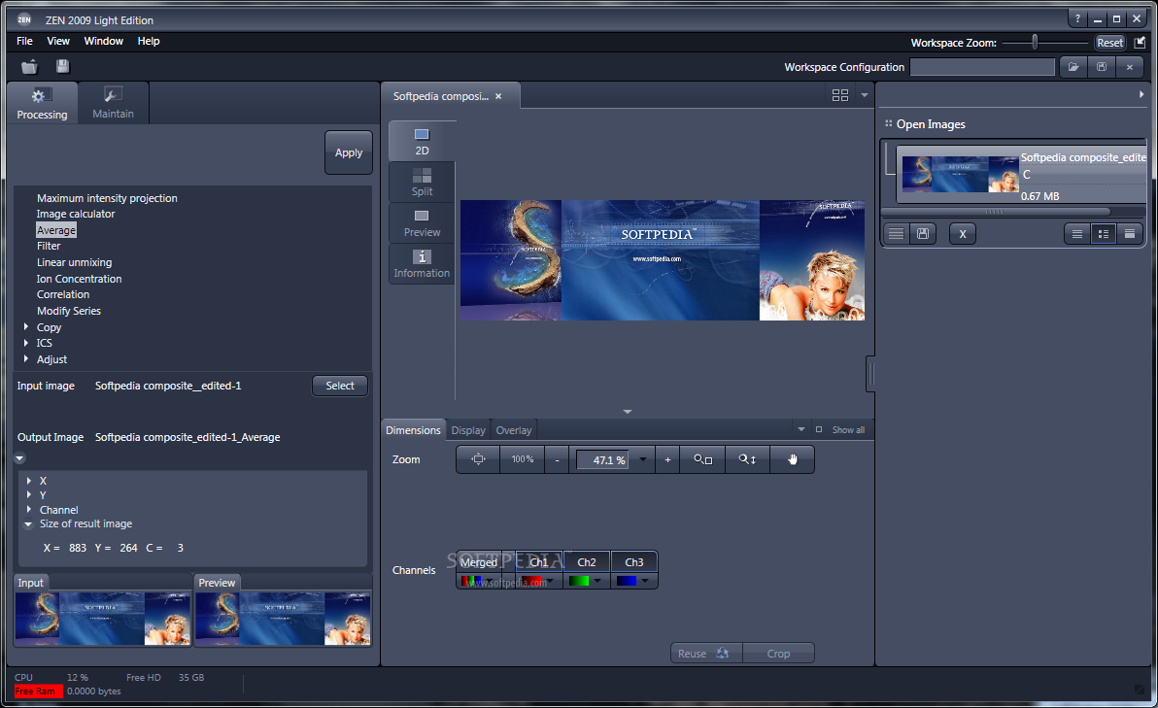Toggle the Ch2 channel button
This screenshot has width=1158, height=708.
[587, 561]
